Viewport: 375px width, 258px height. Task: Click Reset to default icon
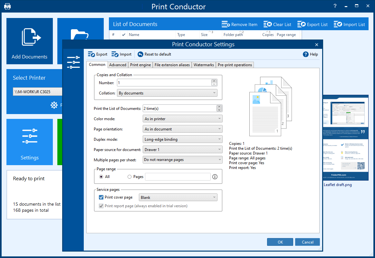coord(140,54)
